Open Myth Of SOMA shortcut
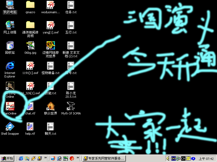Viewport: 217px width, 162px height. point(71,106)
